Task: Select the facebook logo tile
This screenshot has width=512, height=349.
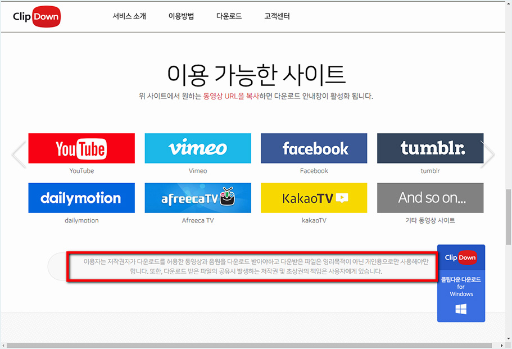Action: 314,148
